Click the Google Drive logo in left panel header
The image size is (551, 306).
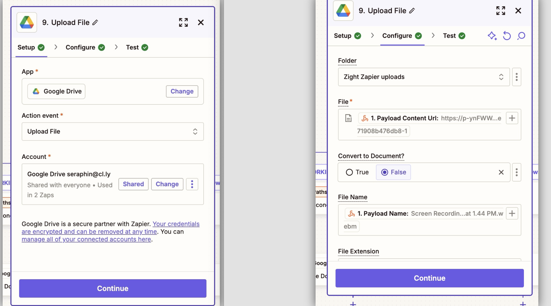tap(27, 22)
